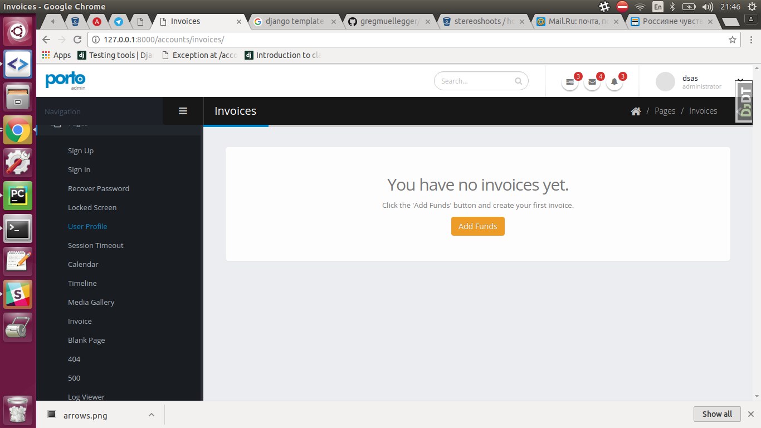Screen dimensions: 761x428
Task: Open User Profile in navigation
Action: click(x=87, y=227)
